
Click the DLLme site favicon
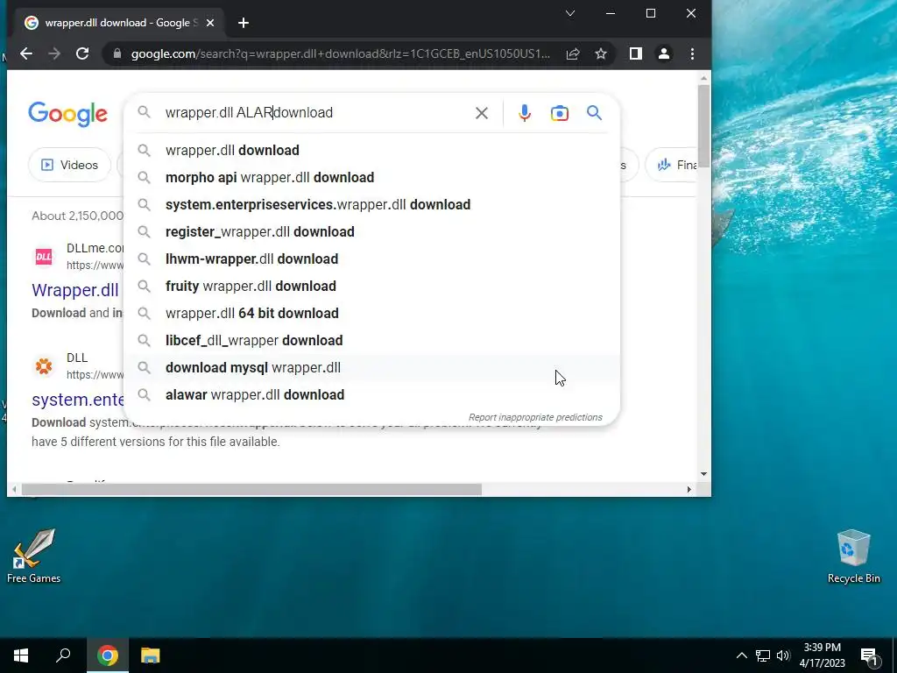coord(44,257)
